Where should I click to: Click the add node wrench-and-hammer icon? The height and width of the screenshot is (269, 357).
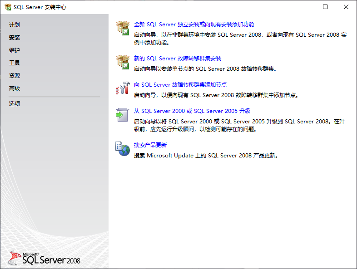(123, 88)
